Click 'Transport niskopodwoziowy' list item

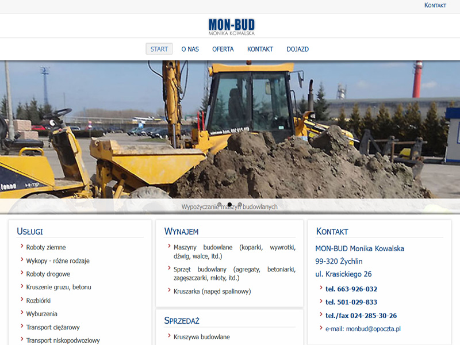coord(63,340)
